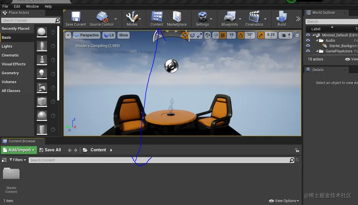This screenshot has height=205, width=358.
Task: Click the Blueprints toolbar icon
Action: tap(230, 19)
